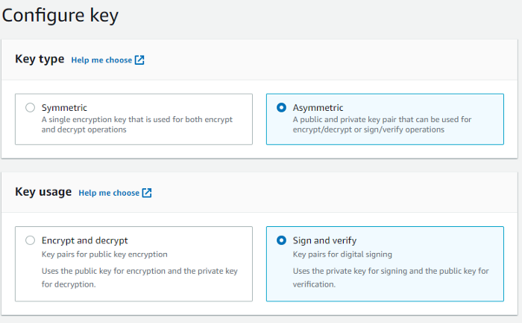522x323 pixels.
Task: Click external link icon beside Key usage help
Action: tap(147, 193)
